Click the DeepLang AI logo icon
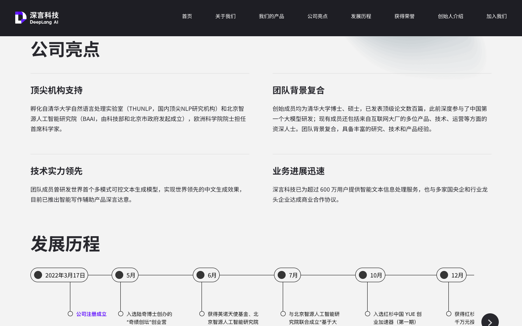The height and width of the screenshot is (326, 522). click(21, 17)
